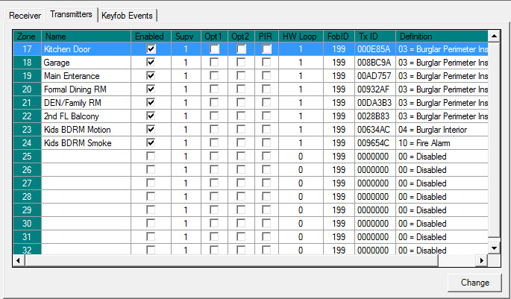Open the Keyfob Events tab

point(128,15)
